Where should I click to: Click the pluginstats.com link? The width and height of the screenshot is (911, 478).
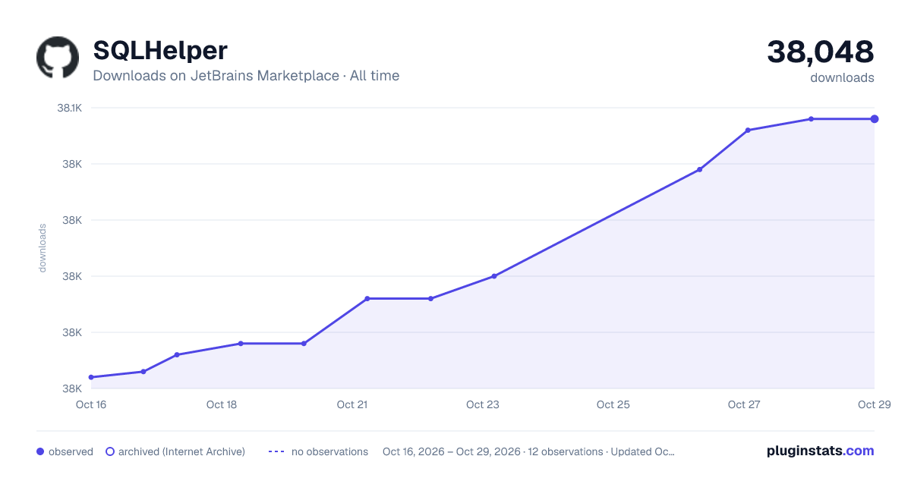(821, 451)
